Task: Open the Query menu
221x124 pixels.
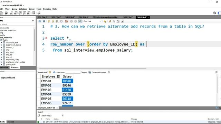Action: coord(14,9)
